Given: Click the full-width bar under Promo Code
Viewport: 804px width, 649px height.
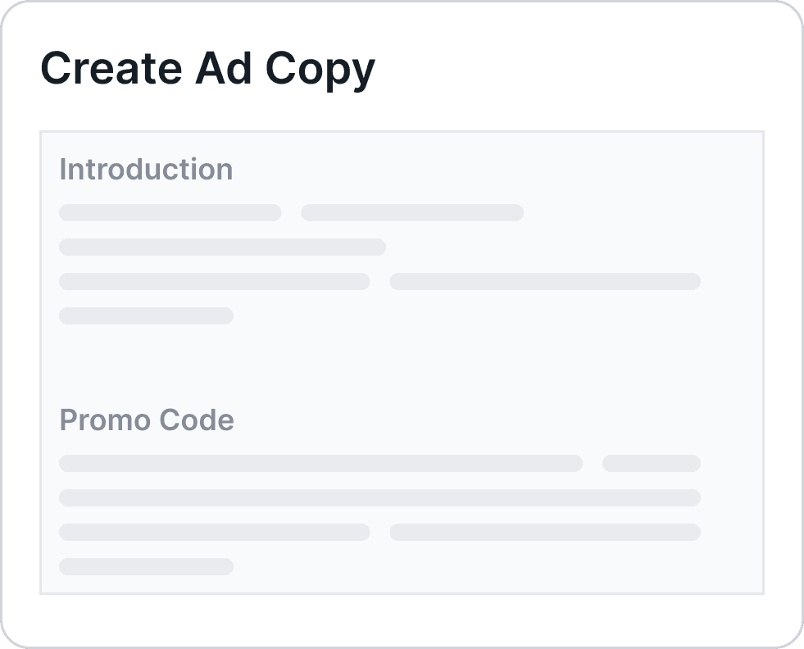Looking at the screenshot, I should click(380, 497).
